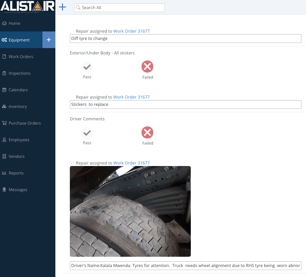Image resolution: width=306 pixels, height=277 pixels.
Task: View Reports from the sidebar
Action: 16,173
